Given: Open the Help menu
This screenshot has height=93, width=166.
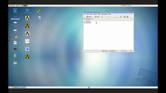Looking at the screenshot, I should pos(109,14).
